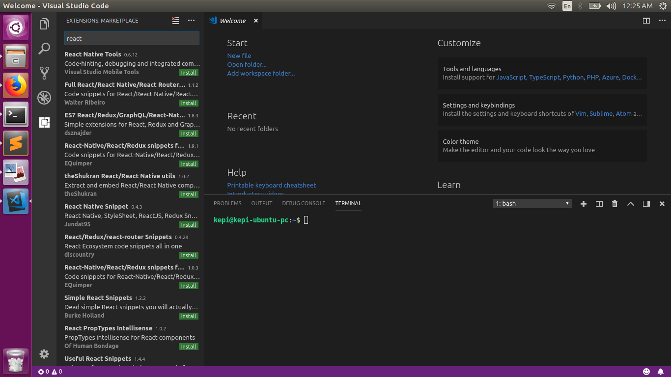Install React Native Tools extension
Screen dimensions: 671x377
189,73
